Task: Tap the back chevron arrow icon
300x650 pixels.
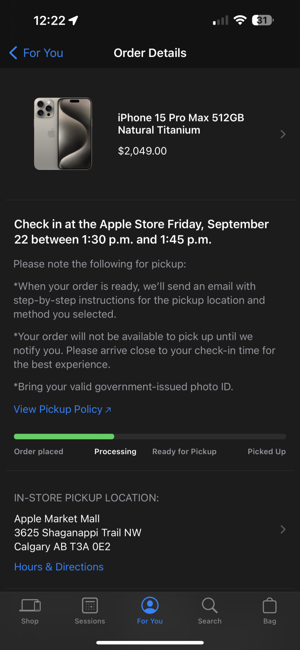Action: tap(13, 53)
